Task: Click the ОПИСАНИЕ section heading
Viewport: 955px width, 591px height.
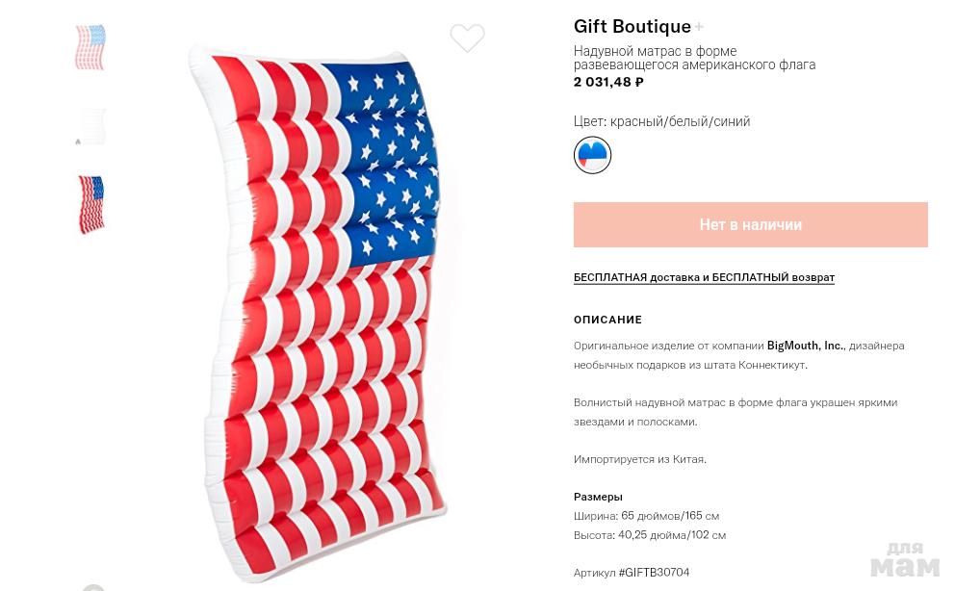Action: click(x=607, y=320)
